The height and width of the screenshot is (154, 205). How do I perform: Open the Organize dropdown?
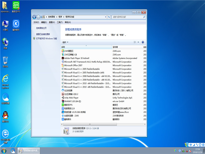65,42
